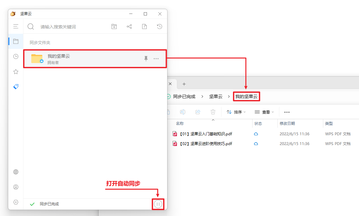Select file 【01】坚果云入门基础知识.pdf

coord(206,134)
